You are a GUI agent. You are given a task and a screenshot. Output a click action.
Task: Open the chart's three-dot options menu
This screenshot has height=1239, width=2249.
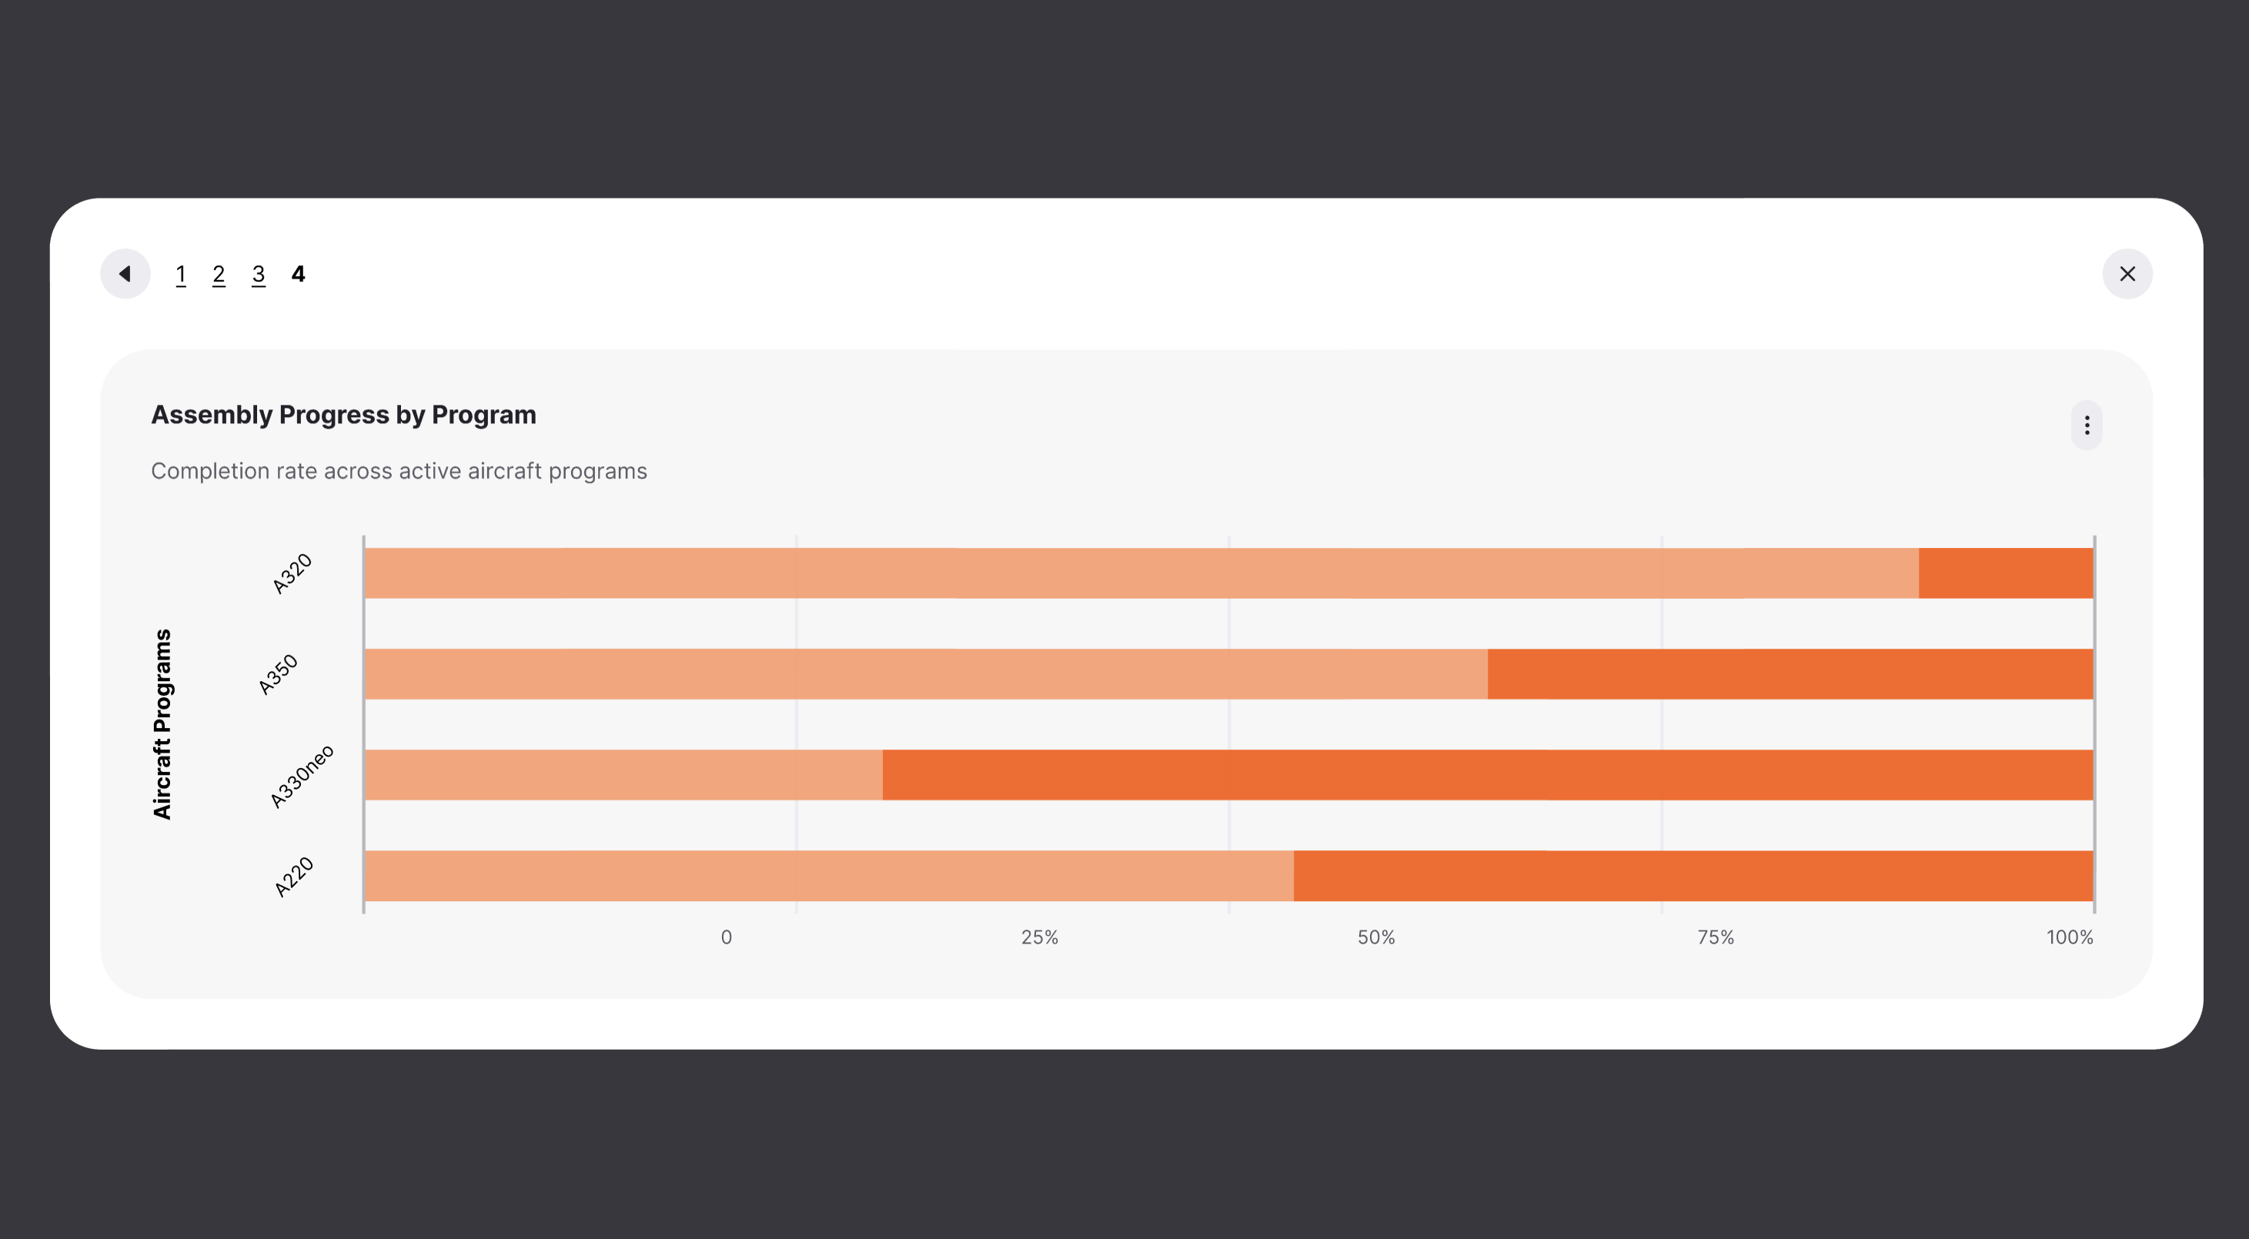click(x=2087, y=426)
